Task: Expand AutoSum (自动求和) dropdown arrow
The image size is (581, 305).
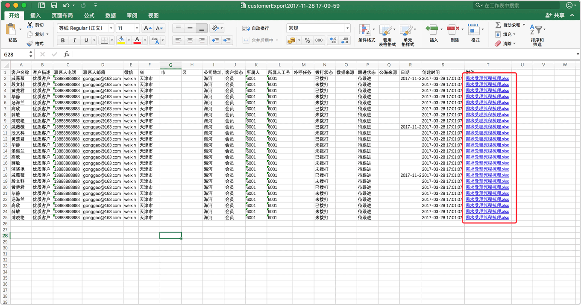Action: coord(524,25)
